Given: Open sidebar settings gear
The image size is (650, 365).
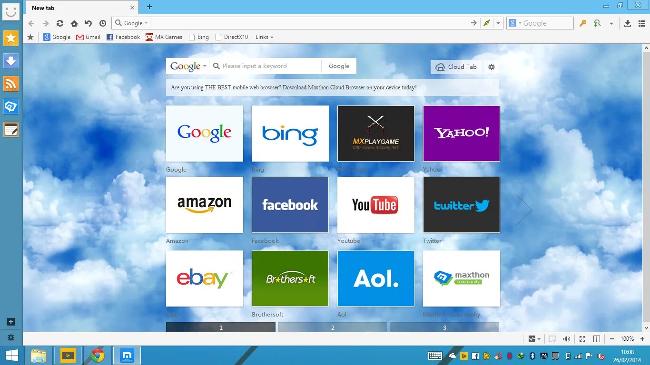Looking at the screenshot, I should [x=11, y=337].
